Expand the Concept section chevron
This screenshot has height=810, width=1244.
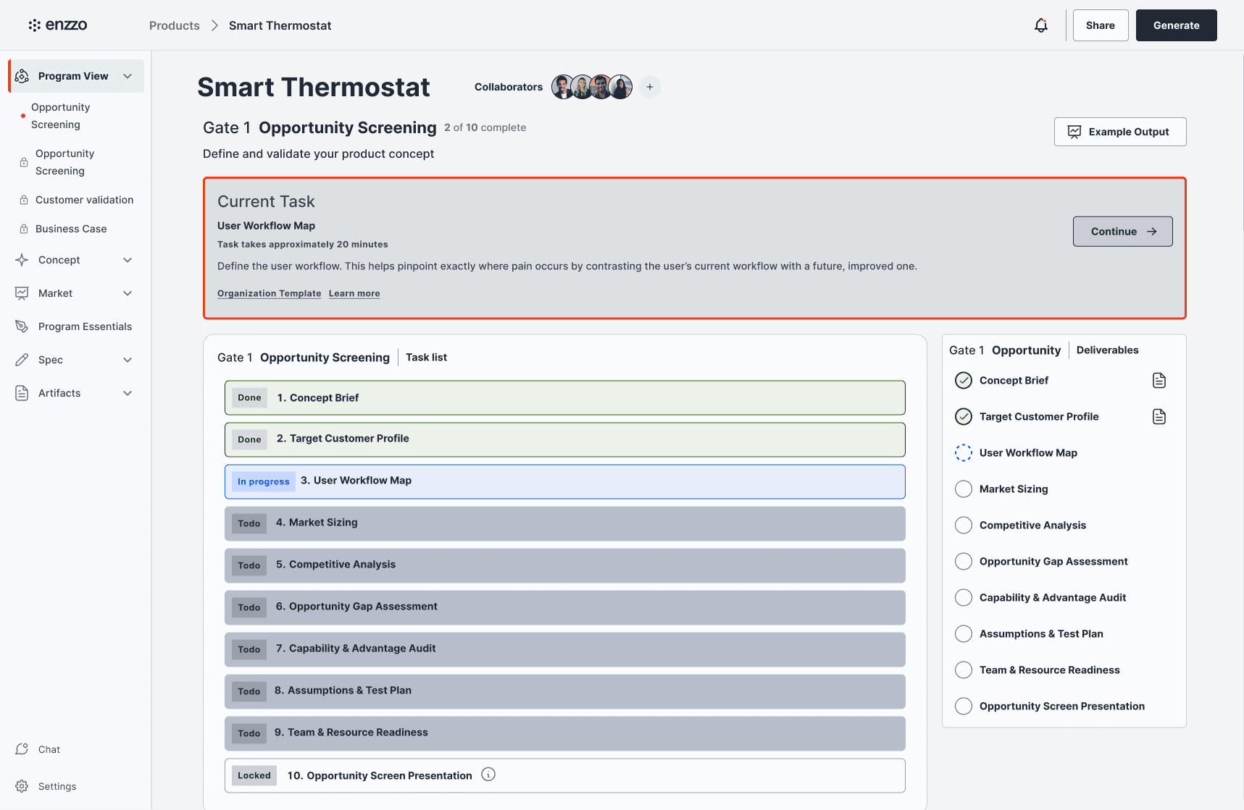[x=128, y=260]
